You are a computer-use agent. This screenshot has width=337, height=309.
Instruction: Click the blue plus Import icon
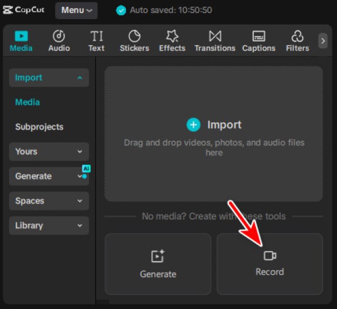193,124
